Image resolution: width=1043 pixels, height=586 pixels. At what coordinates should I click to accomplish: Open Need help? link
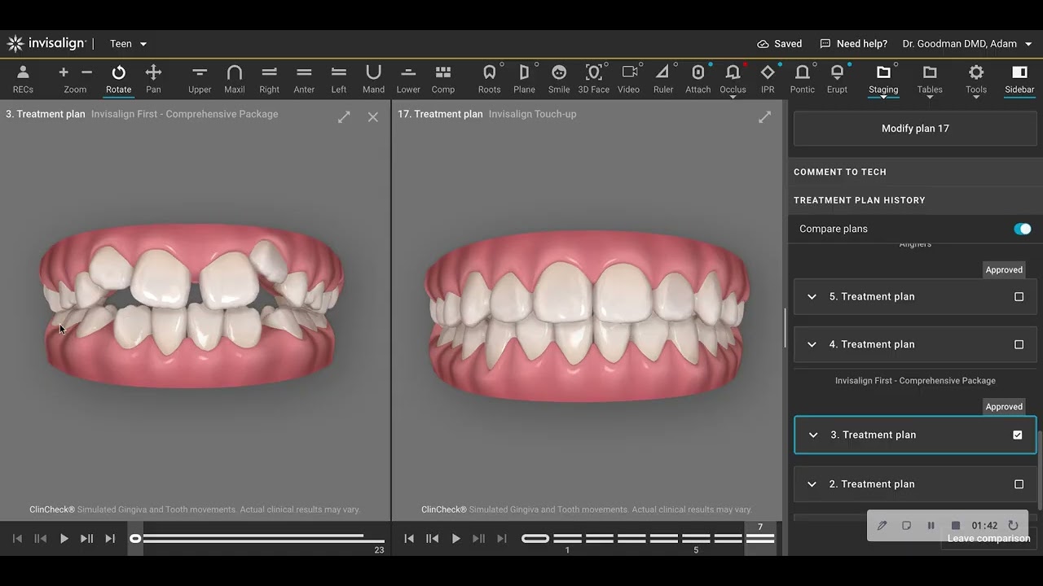pos(854,44)
